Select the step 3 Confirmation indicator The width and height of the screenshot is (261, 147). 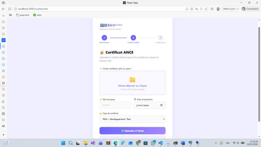(160, 37)
